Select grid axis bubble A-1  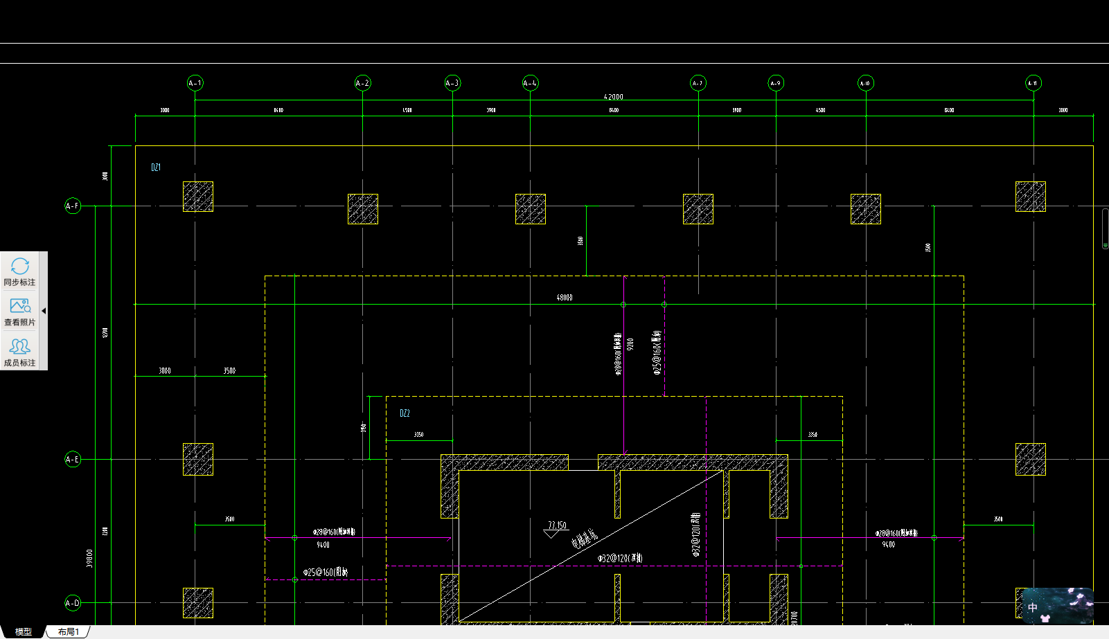pos(195,83)
